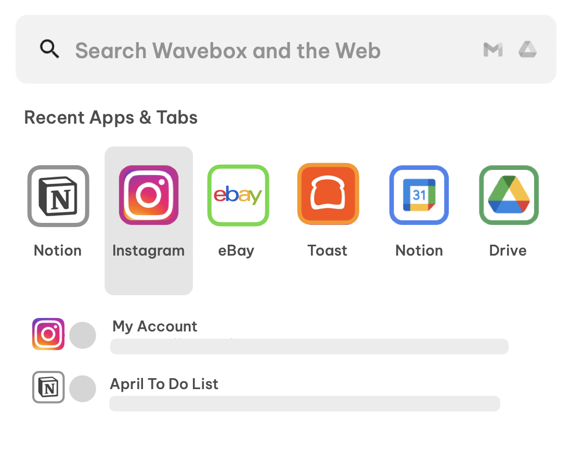Click the small Notion icon beside April list
The width and height of the screenshot is (572, 453).
tap(48, 387)
